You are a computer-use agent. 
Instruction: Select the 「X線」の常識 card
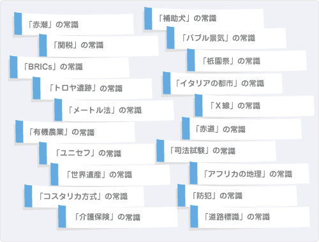tap(255, 105)
